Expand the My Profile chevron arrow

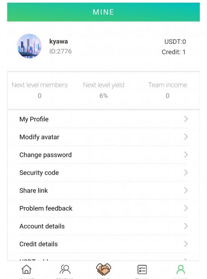(x=186, y=119)
